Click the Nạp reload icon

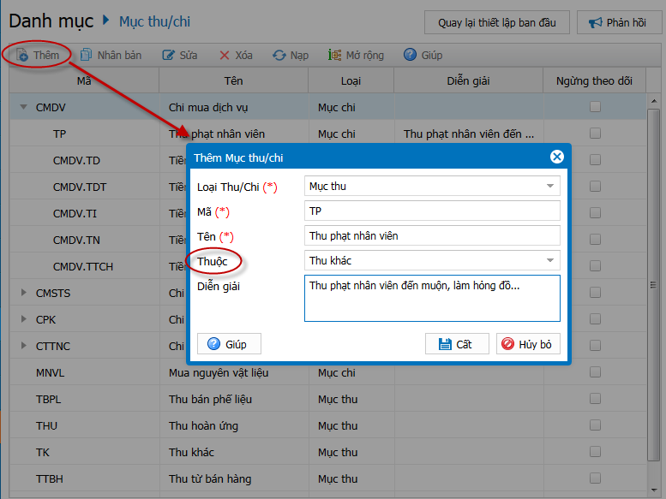point(279,55)
